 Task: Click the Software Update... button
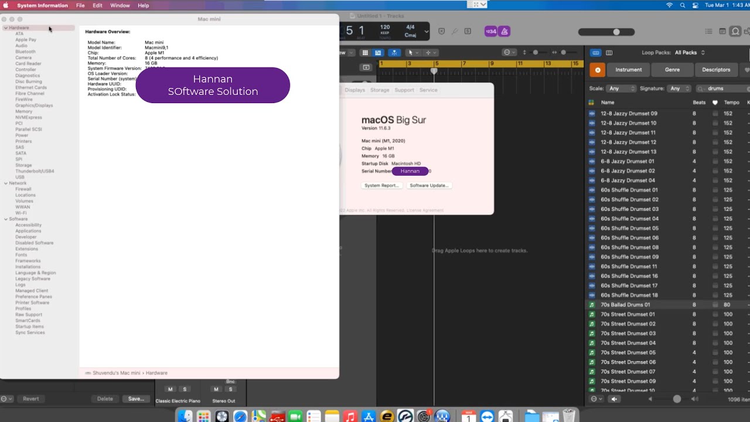(429, 185)
